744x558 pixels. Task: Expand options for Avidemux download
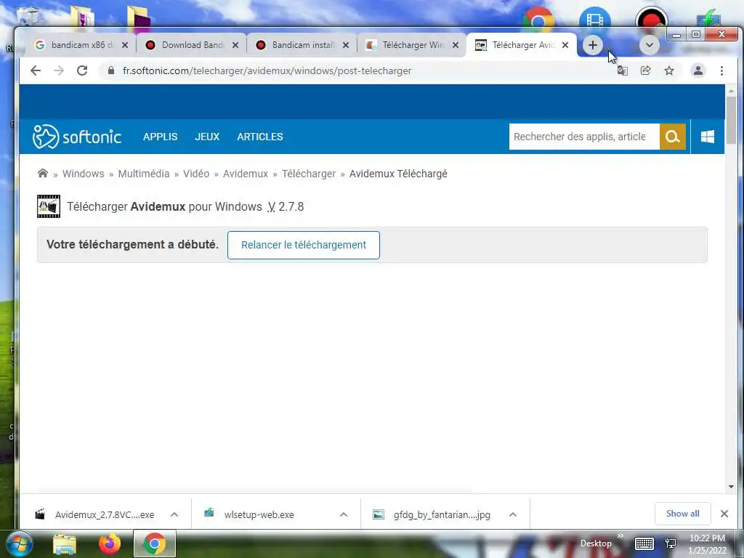click(174, 514)
